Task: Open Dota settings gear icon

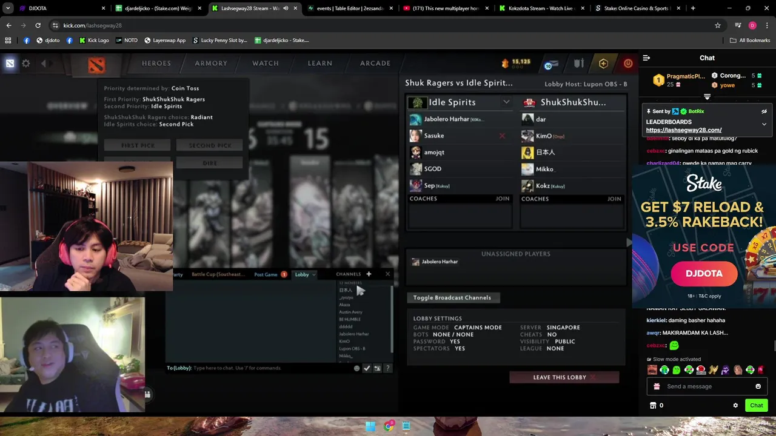Action: click(26, 63)
